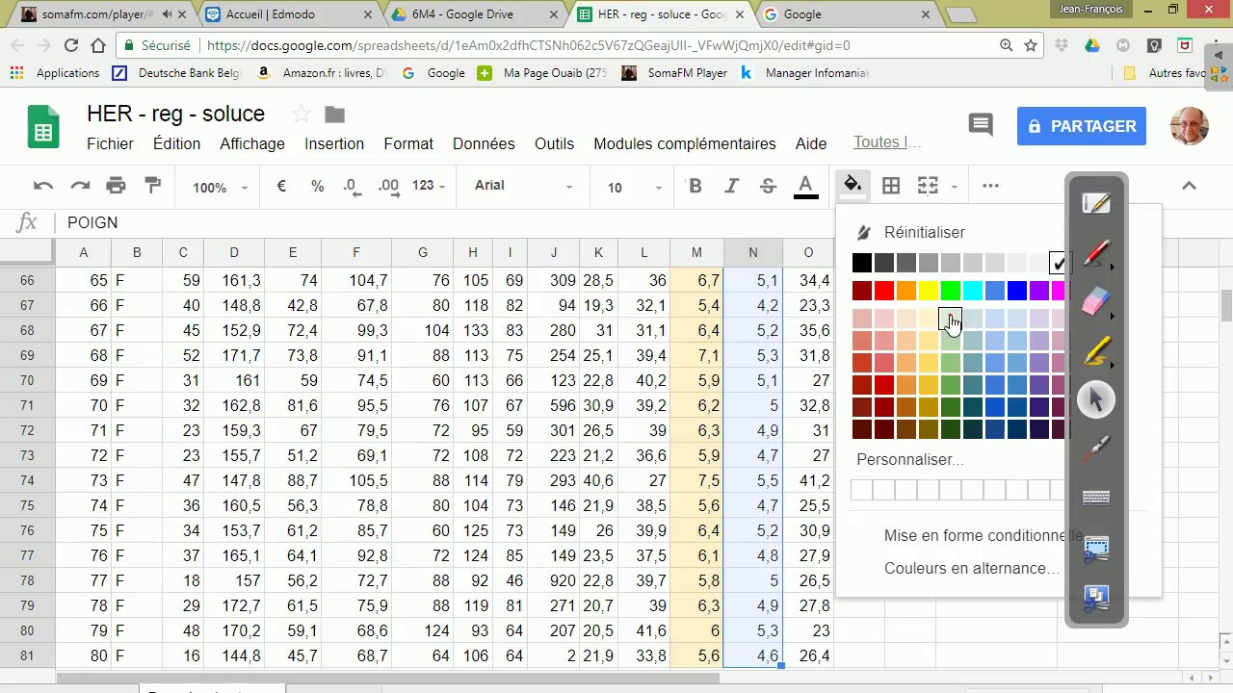Click the PARTAGER share button
The width and height of the screenshot is (1233, 693).
pyautogui.click(x=1081, y=126)
